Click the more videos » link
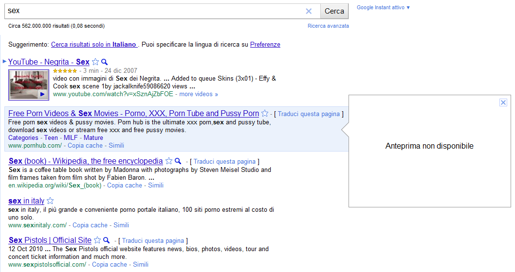Image resolution: width=515 pixels, height=272 pixels. pos(199,94)
